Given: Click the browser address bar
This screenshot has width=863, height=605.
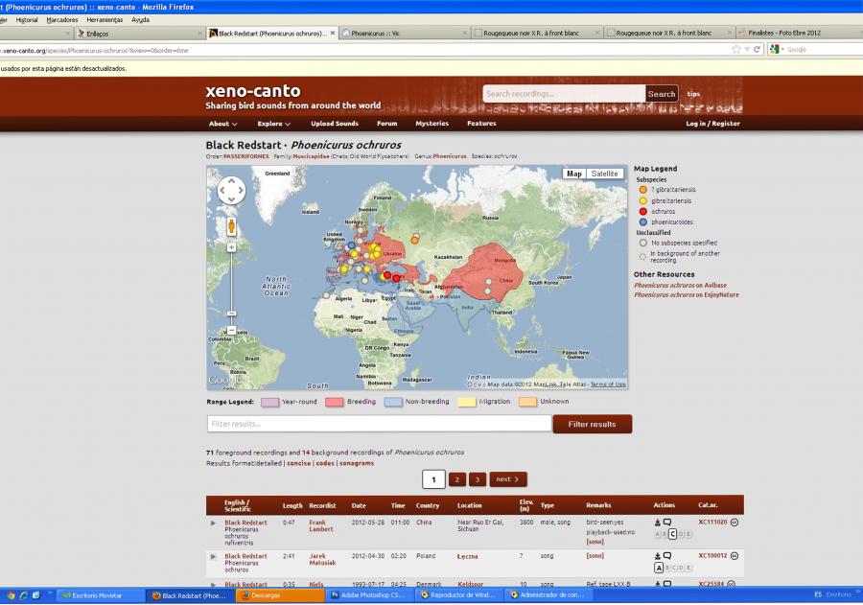Looking at the screenshot, I should coord(363,50).
